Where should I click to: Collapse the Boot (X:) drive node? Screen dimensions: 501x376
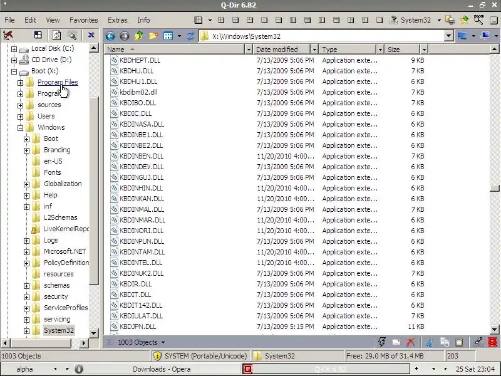click(x=14, y=71)
